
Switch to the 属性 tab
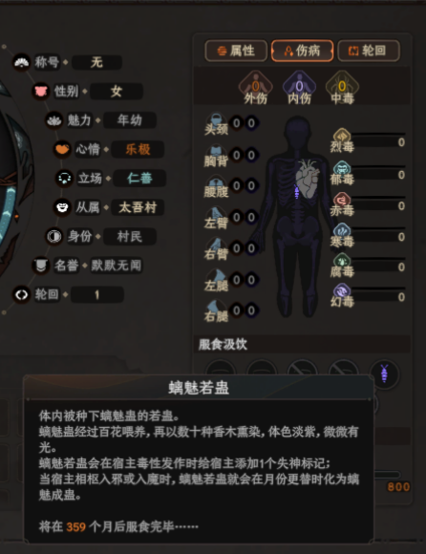click(x=236, y=51)
